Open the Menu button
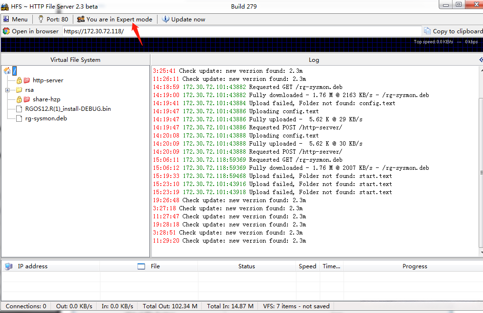Screen dimensions: 483x313 [15, 19]
